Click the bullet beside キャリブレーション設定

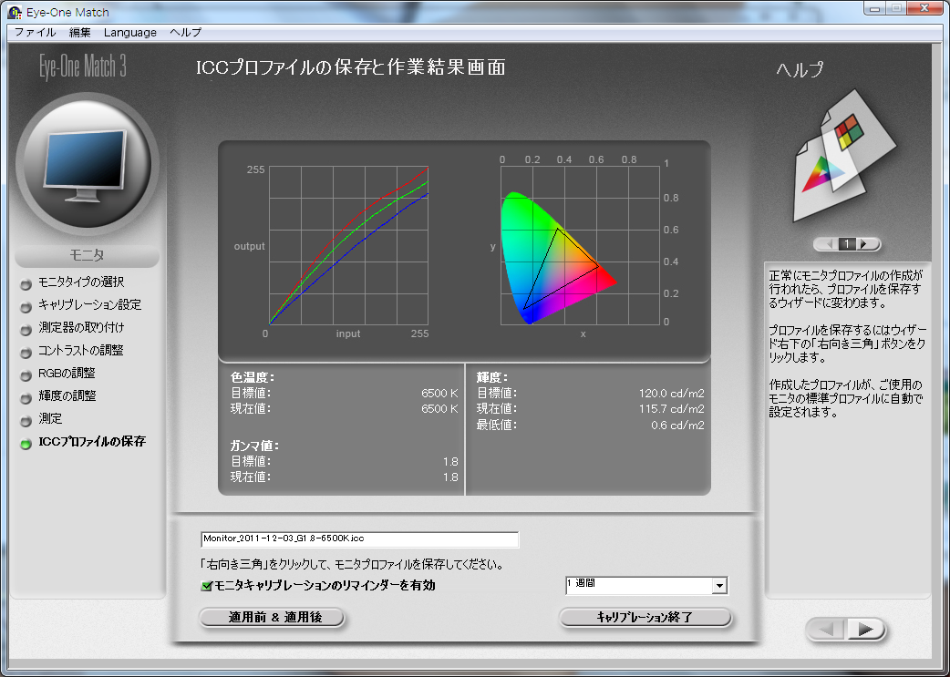point(26,307)
